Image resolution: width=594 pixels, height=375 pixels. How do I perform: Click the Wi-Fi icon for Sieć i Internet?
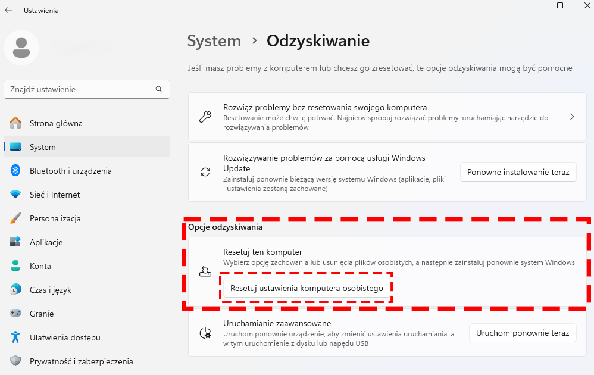pyautogui.click(x=15, y=195)
